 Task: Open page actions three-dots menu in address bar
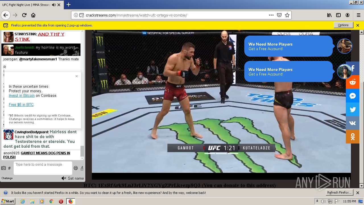pyautogui.click(x=271, y=15)
